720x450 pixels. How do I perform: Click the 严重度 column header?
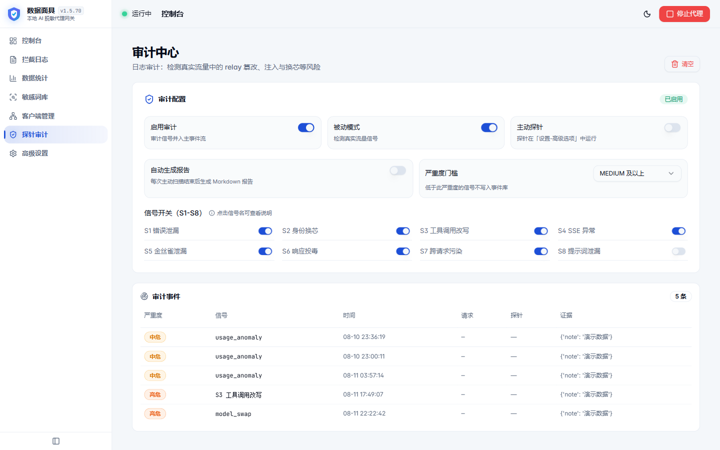click(x=153, y=315)
